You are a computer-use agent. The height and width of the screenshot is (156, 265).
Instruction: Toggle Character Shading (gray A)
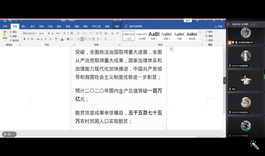(68, 39)
